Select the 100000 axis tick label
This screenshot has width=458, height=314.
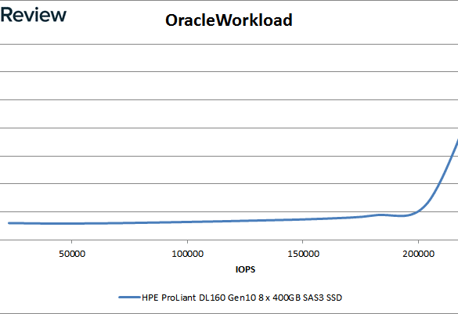(x=188, y=254)
